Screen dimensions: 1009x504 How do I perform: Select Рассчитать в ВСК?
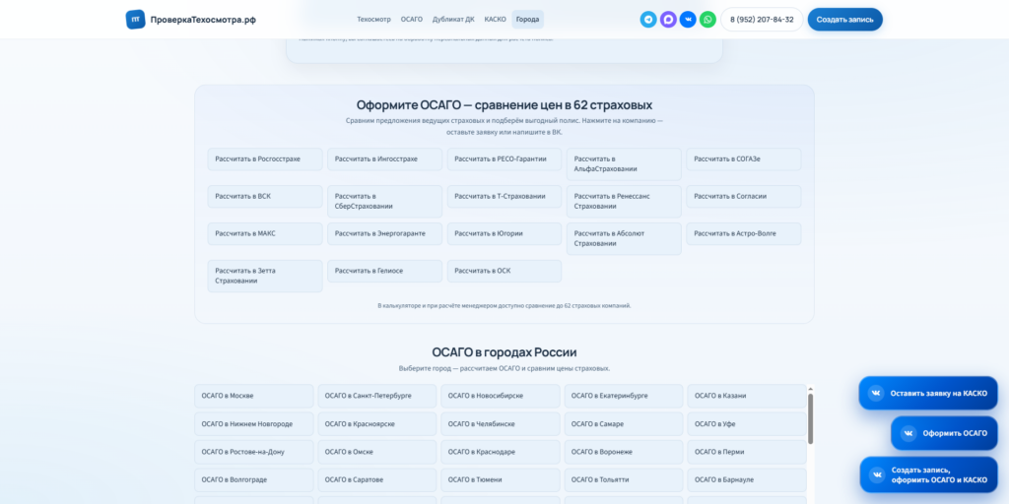coord(265,197)
